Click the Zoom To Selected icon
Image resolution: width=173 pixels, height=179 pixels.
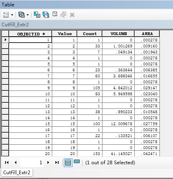(x=63, y=15)
